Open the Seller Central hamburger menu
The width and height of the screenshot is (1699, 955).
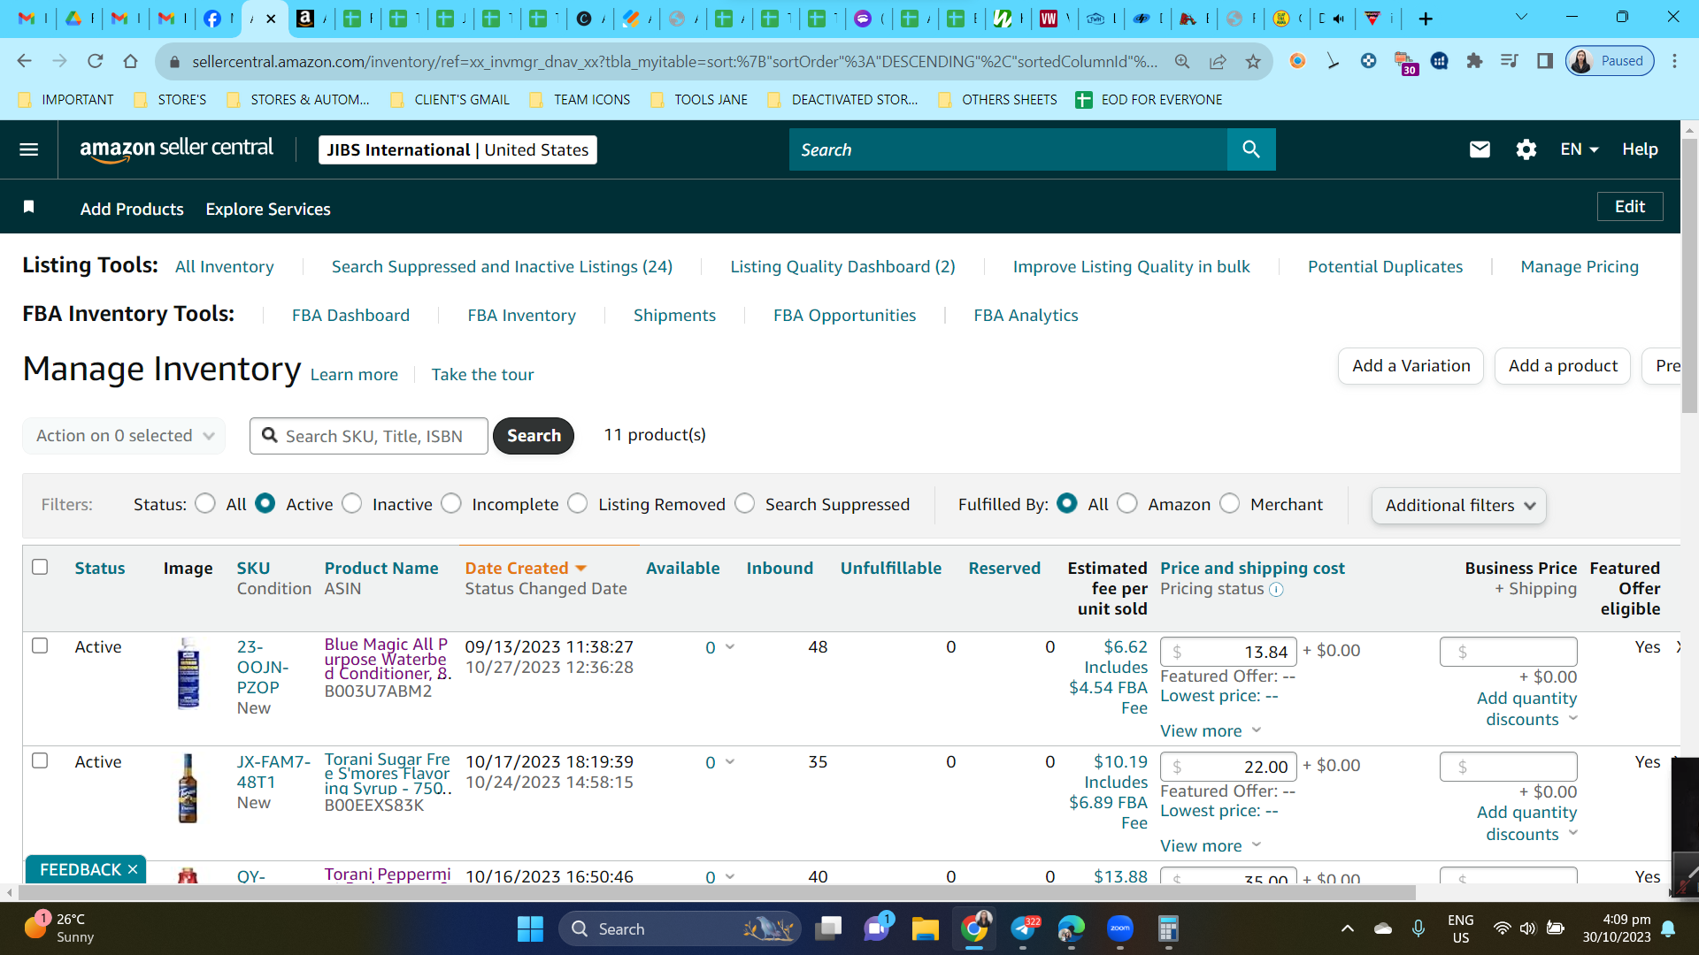[x=28, y=149]
